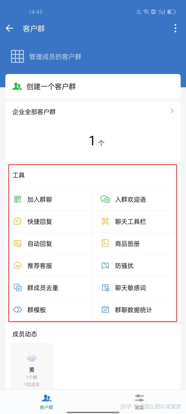This screenshot has width=186, height=414.
Task: Open 管理成员的客户群 link
Action: point(55,57)
